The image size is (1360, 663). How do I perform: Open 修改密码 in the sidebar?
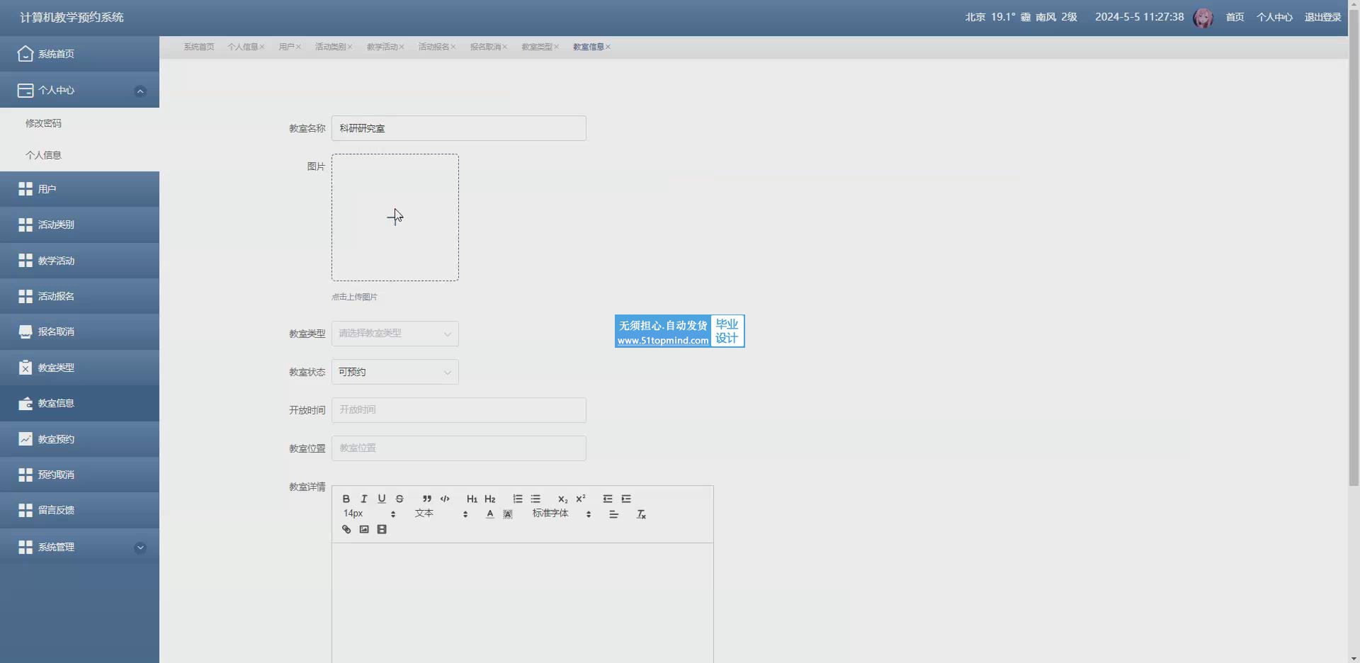(79, 123)
